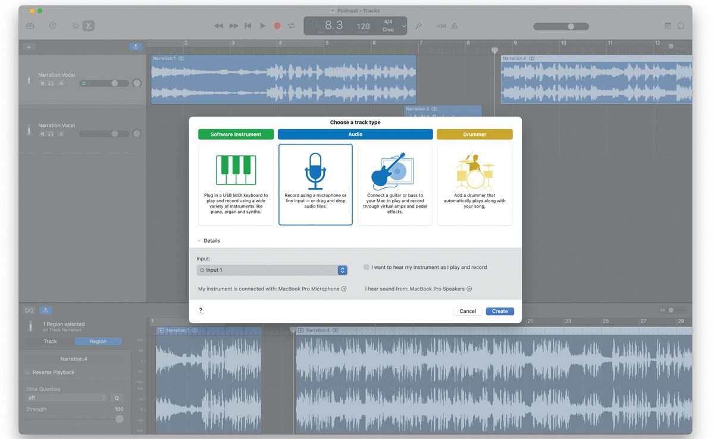Click the Create button
714x439 pixels.
499,311
